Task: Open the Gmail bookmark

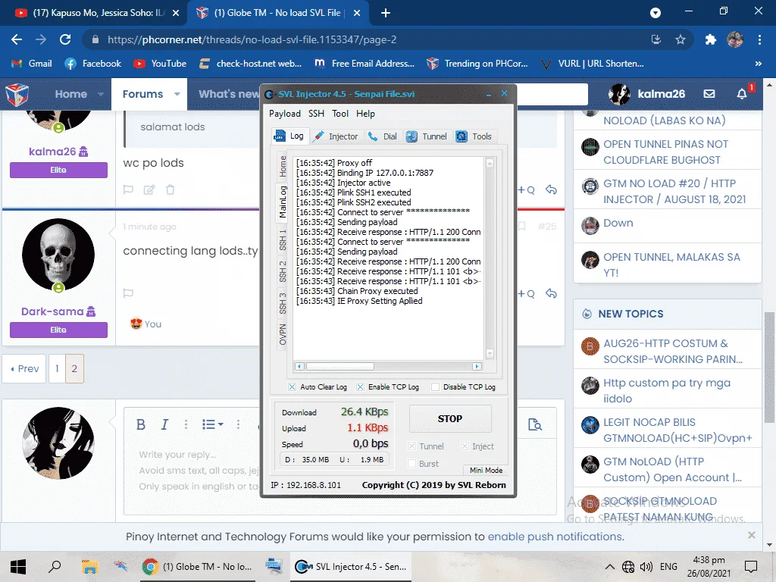Action: [32, 64]
